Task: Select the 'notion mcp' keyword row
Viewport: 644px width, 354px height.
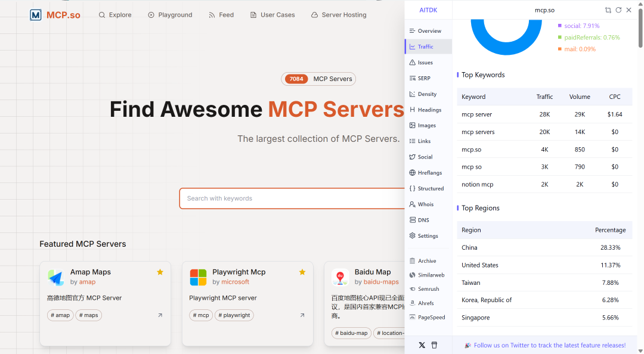Action: tap(544, 184)
